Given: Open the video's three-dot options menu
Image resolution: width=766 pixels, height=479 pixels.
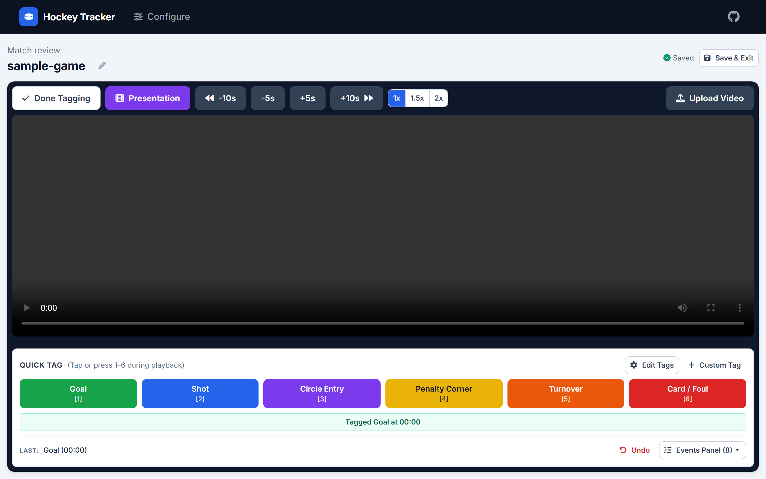Looking at the screenshot, I should pos(739,308).
